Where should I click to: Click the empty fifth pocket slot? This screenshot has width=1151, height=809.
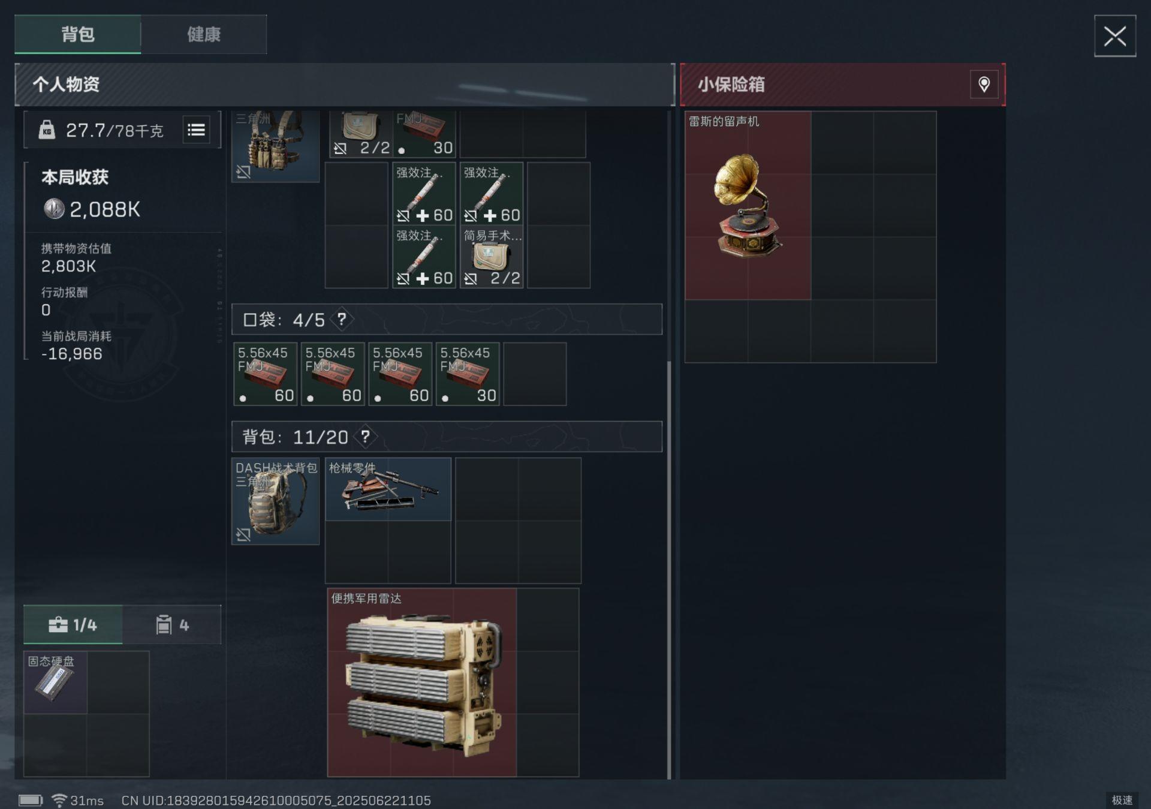(x=535, y=374)
